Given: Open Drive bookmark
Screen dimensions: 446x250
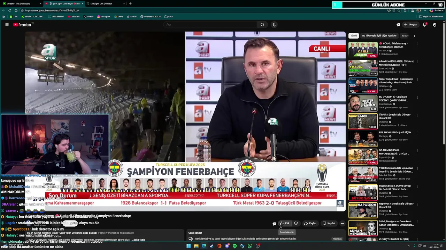Looking at the screenshot, I should tap(118, 17).
